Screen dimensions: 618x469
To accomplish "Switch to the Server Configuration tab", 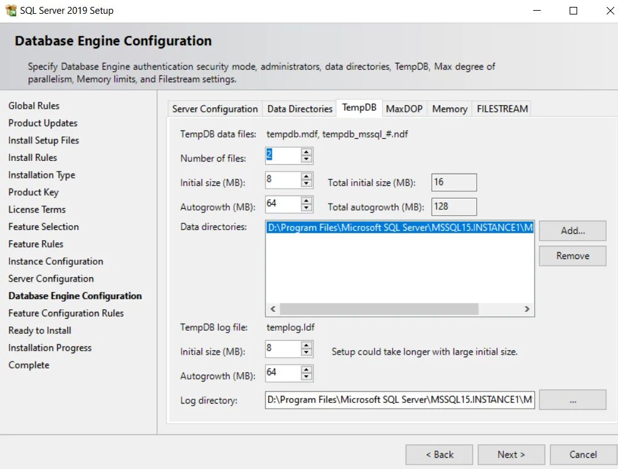I will (215, 109).
